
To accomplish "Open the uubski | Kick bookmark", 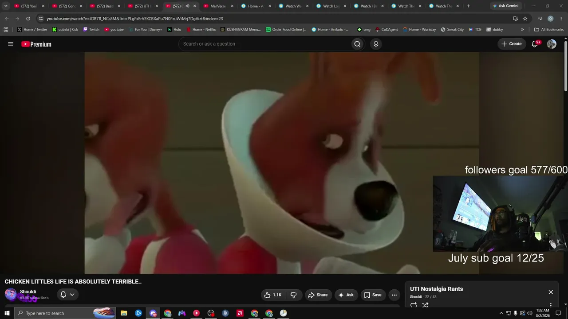I will (65, 30).
